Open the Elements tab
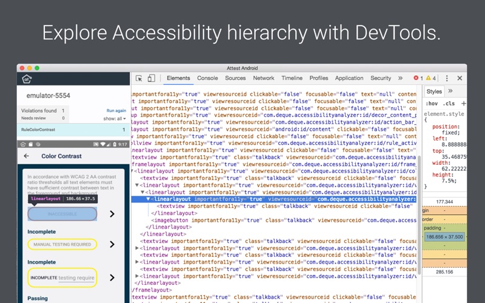This screenshot has height=303, width=485. coord(178,78)
